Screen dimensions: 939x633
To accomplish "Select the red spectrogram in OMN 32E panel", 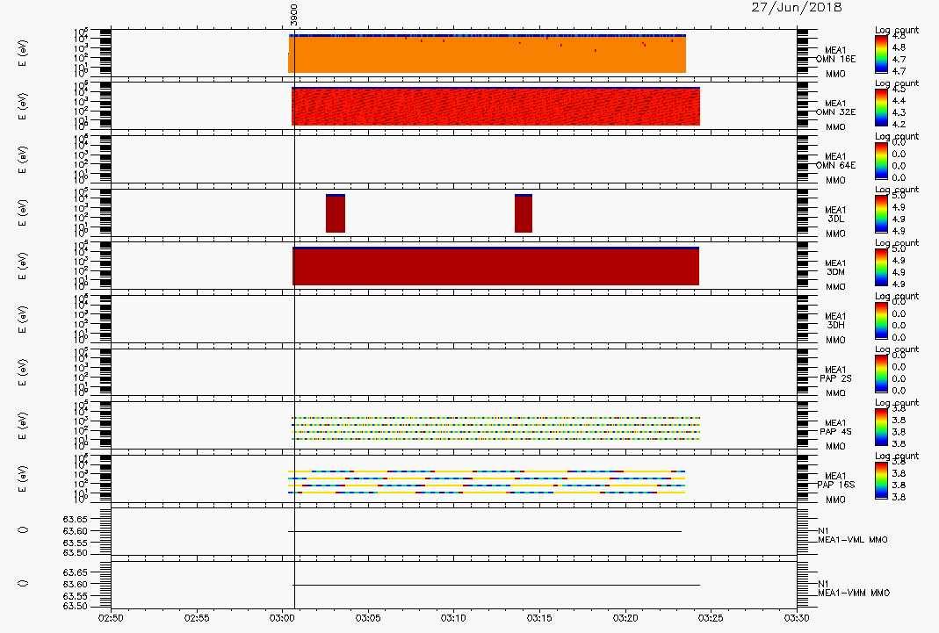I will (495, 107).
